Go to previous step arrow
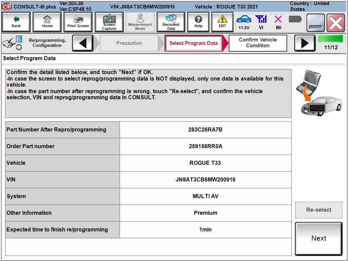 click(x=83, y=43)
